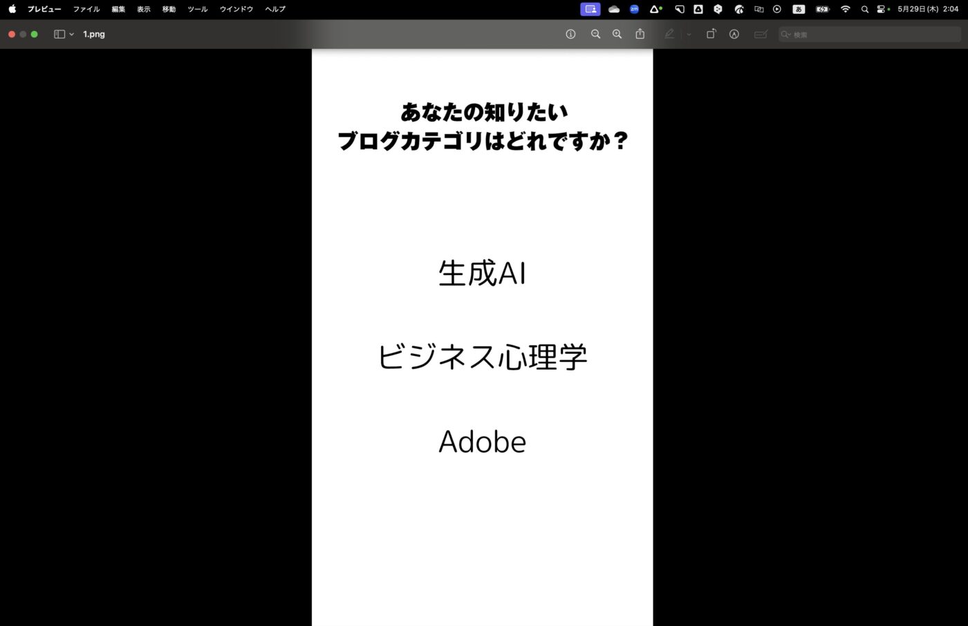Click the Adobe text in image

click(483, 442)
